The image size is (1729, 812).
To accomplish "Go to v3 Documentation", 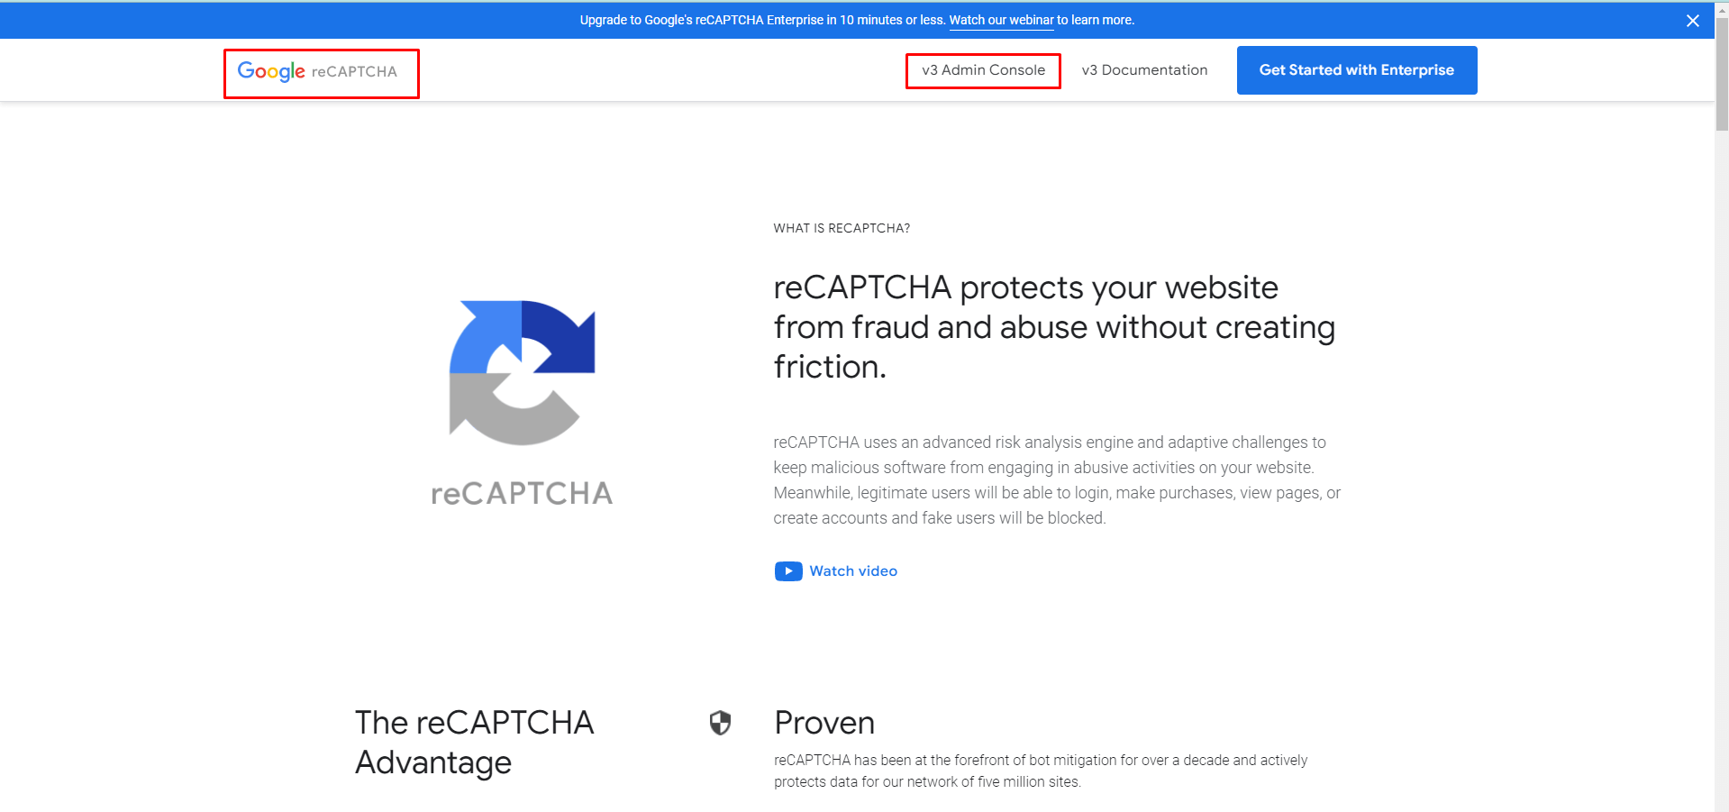I will [1144, 70].
